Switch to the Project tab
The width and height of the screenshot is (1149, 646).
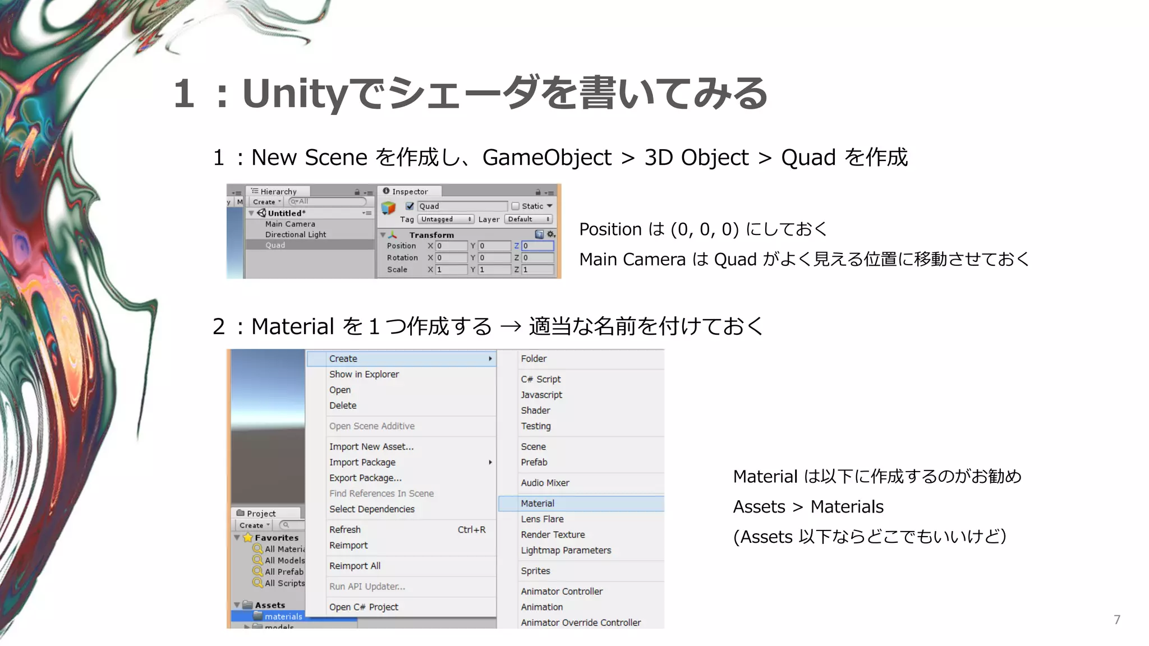coord(266,513)
